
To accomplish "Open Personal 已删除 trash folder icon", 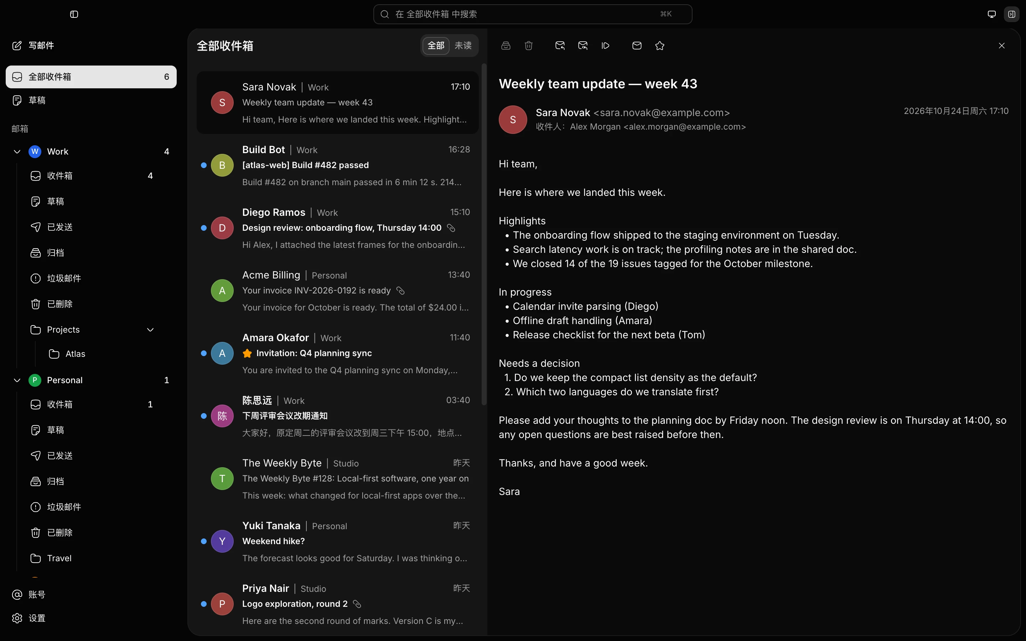I will pyautogui.click(x=36, y=533).
